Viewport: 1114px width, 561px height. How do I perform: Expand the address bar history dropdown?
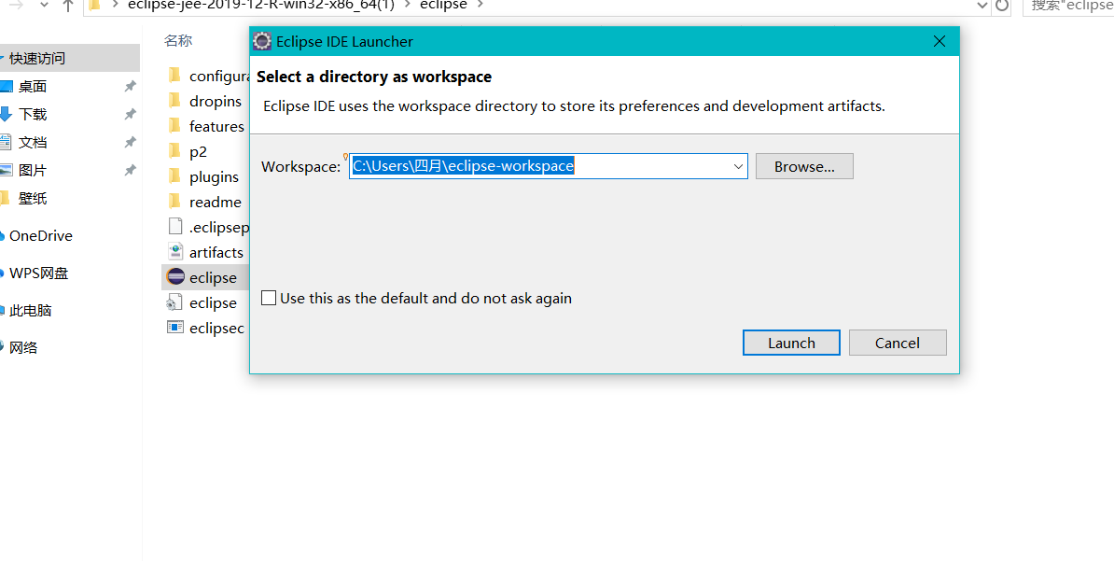click(983, 6)
